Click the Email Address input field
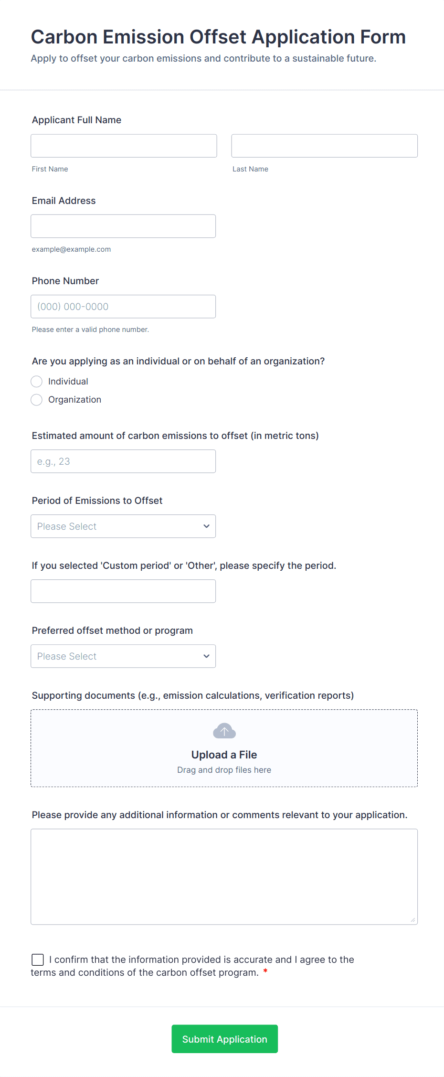This screenshot has height=1077, width=444. pyautogui.click(x=123, y=226)
